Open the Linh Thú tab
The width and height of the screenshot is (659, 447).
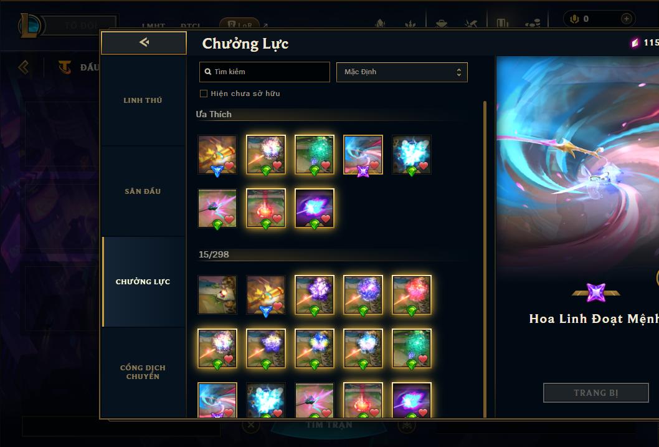click(x=143, y=100)
